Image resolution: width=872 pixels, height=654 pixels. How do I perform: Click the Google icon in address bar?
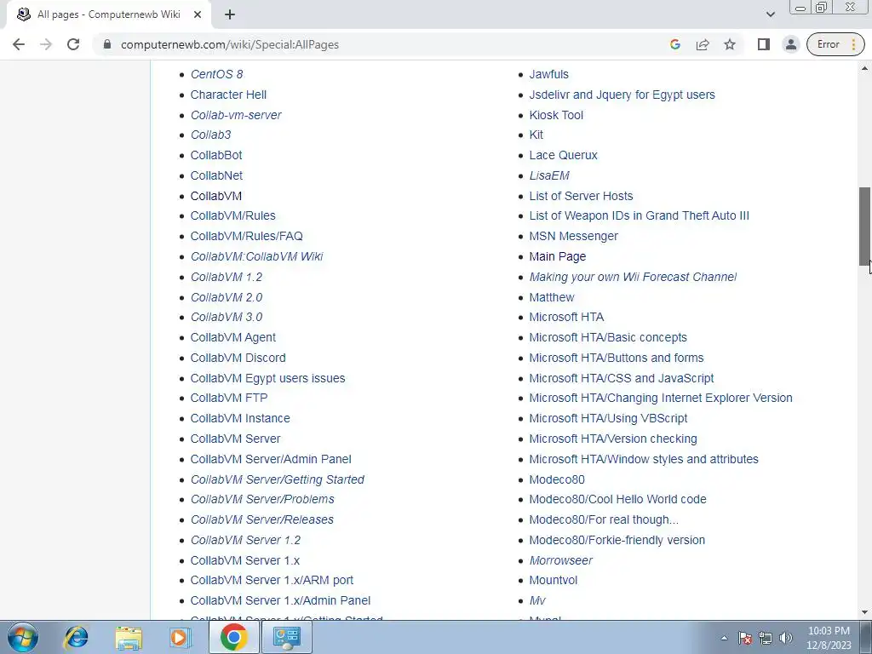(675, 44)
